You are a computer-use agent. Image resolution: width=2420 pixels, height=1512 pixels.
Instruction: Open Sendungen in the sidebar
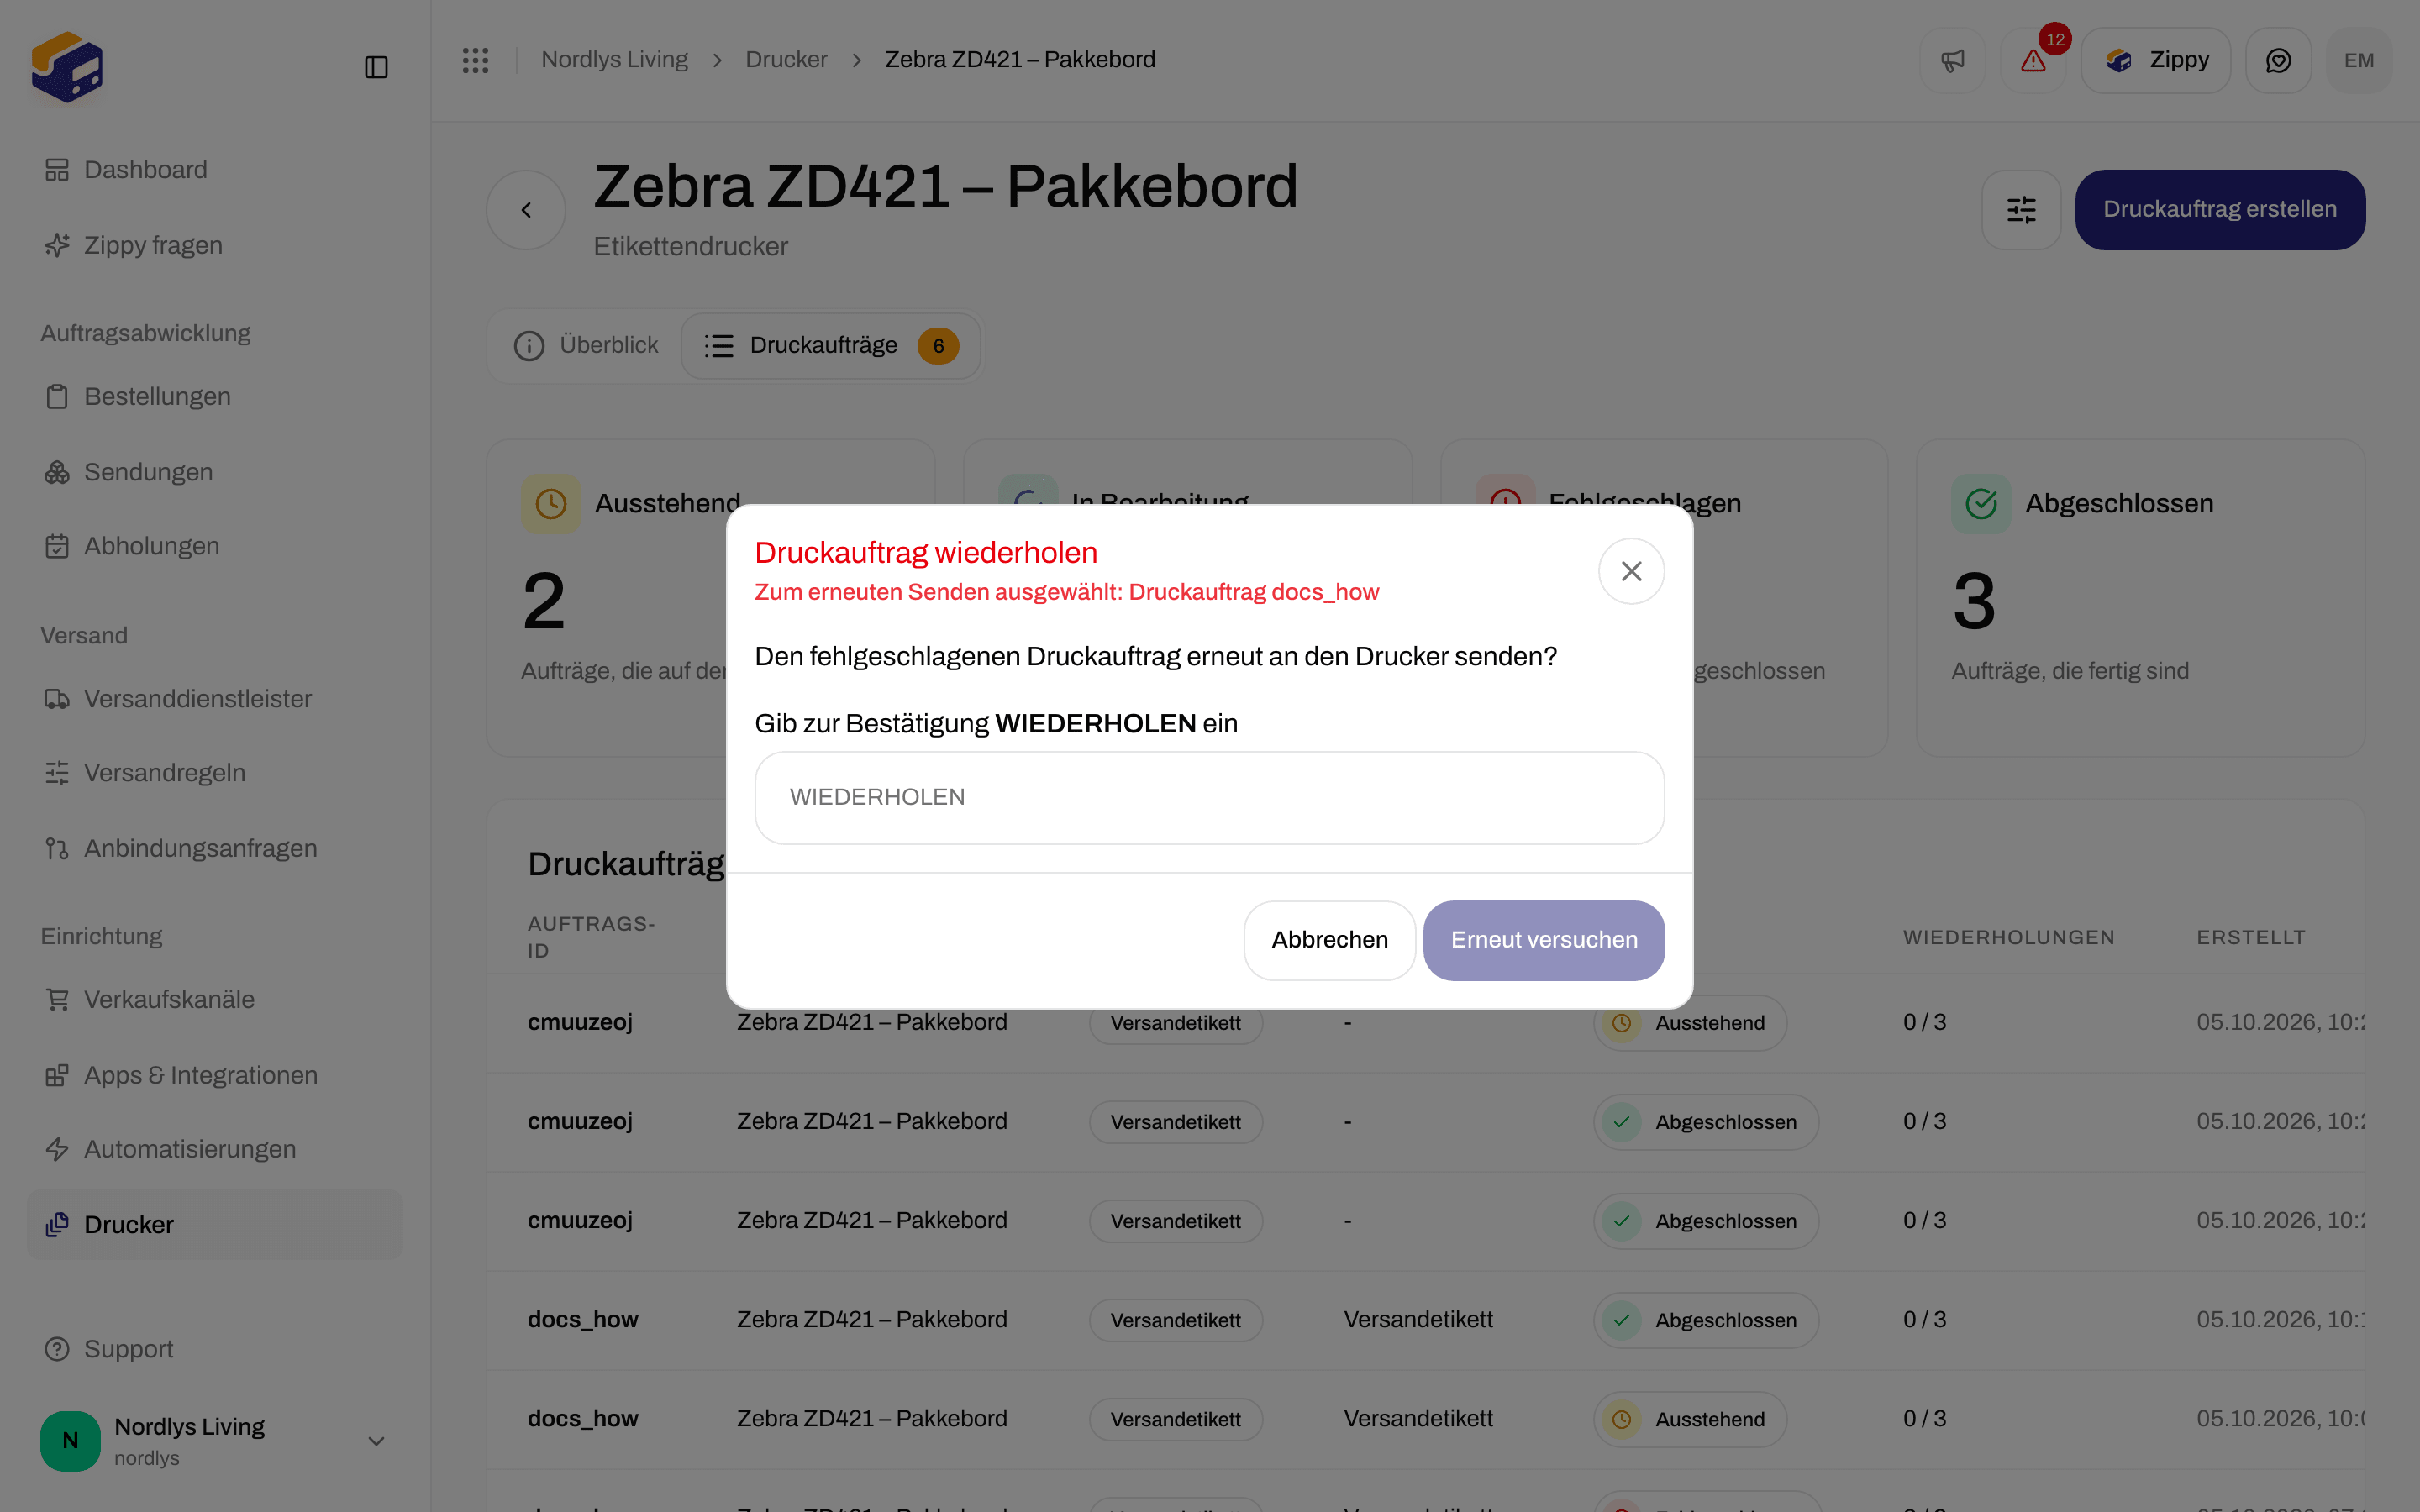148,471
